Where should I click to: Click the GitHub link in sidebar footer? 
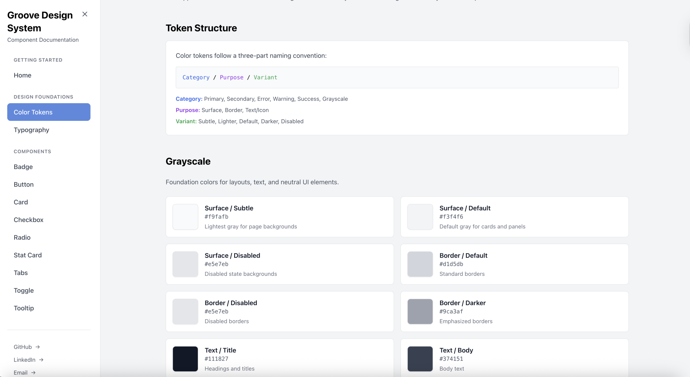click(x=23, y=347)
